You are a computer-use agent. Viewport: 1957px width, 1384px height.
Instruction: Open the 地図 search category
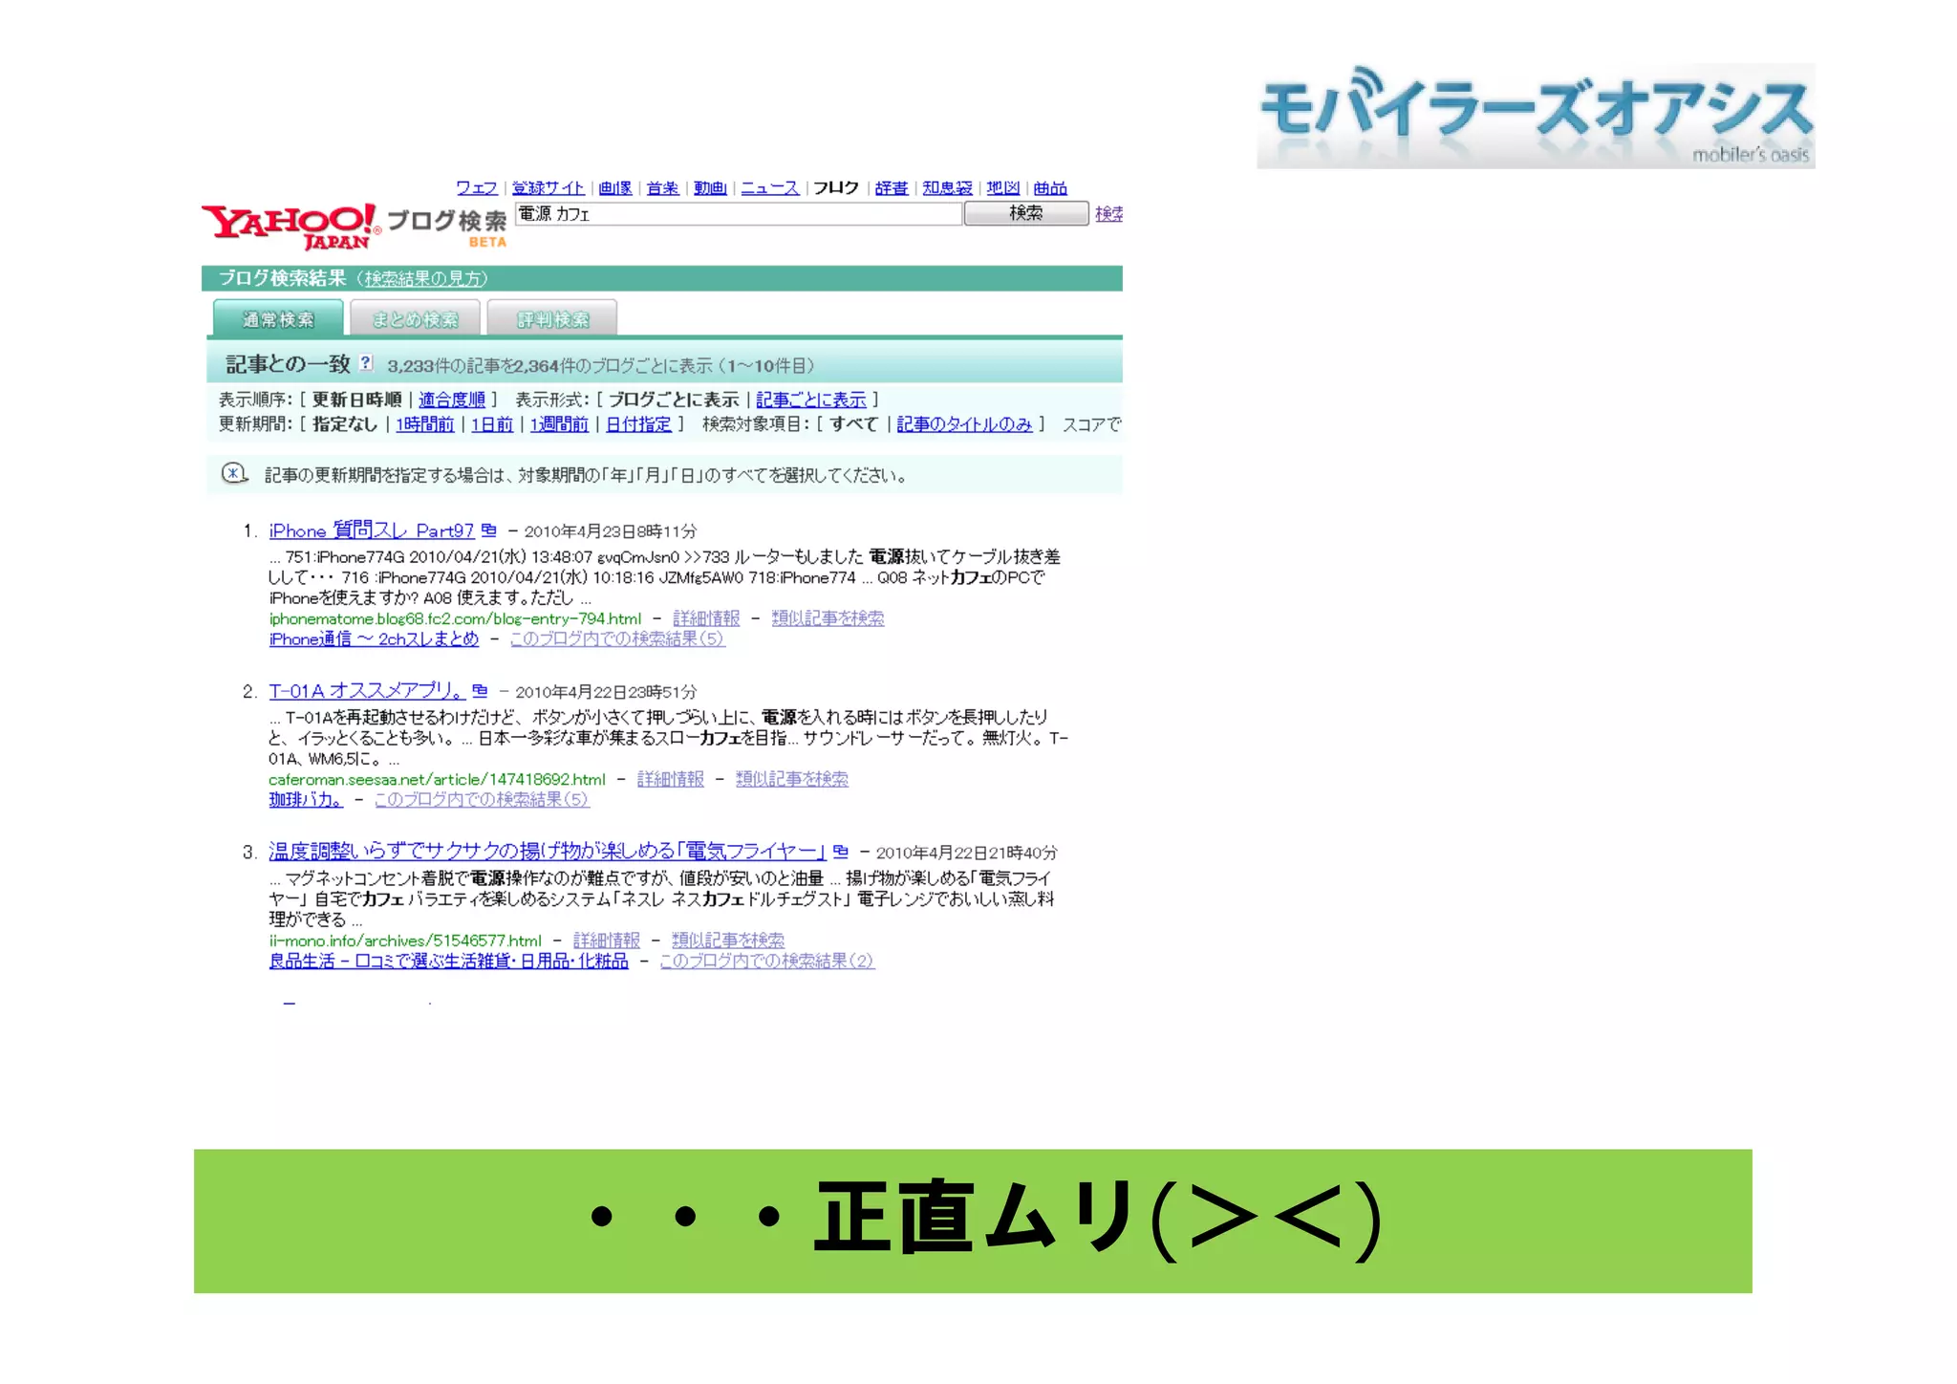[x=1003, y=188]
